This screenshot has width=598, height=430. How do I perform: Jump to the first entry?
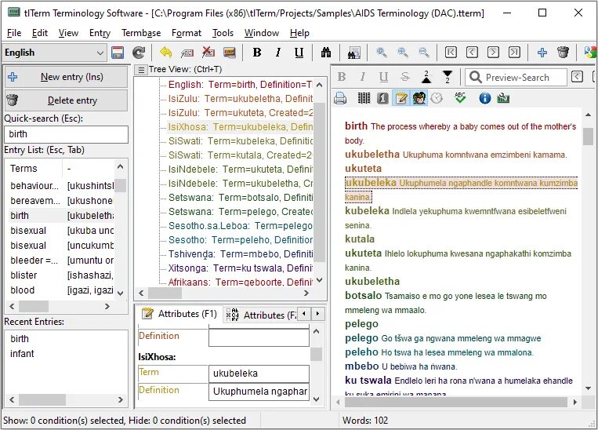tap(451, 52)
